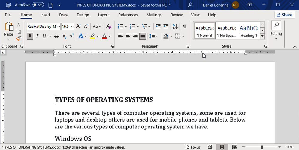The width and height of the screenshot is (299, 150).
Task: Open the Mailings tab
Action: pos(154,15)
